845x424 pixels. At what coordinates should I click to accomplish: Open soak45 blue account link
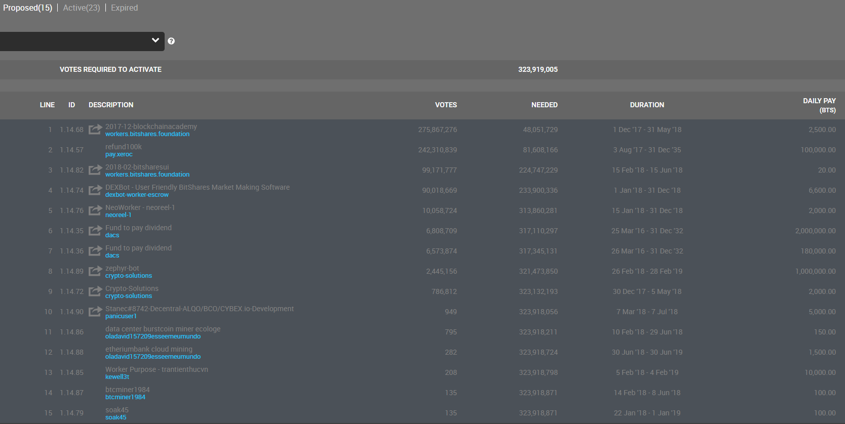pos(116,417)
